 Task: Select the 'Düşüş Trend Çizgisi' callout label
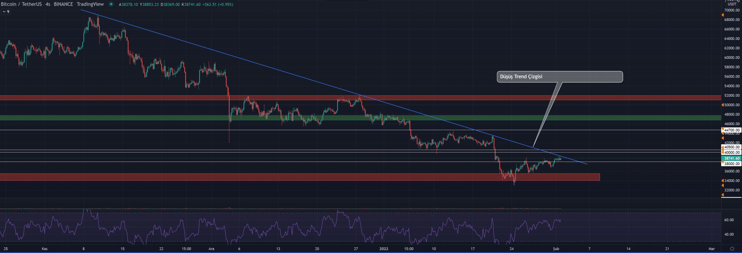(x=559, y=77)
